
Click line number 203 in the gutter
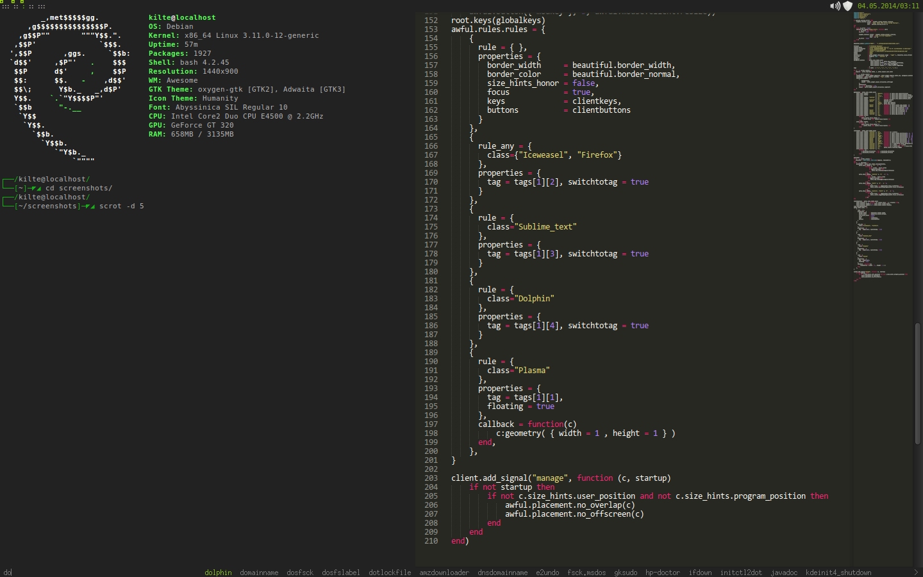pyautogui.click(x=431, y=478)
